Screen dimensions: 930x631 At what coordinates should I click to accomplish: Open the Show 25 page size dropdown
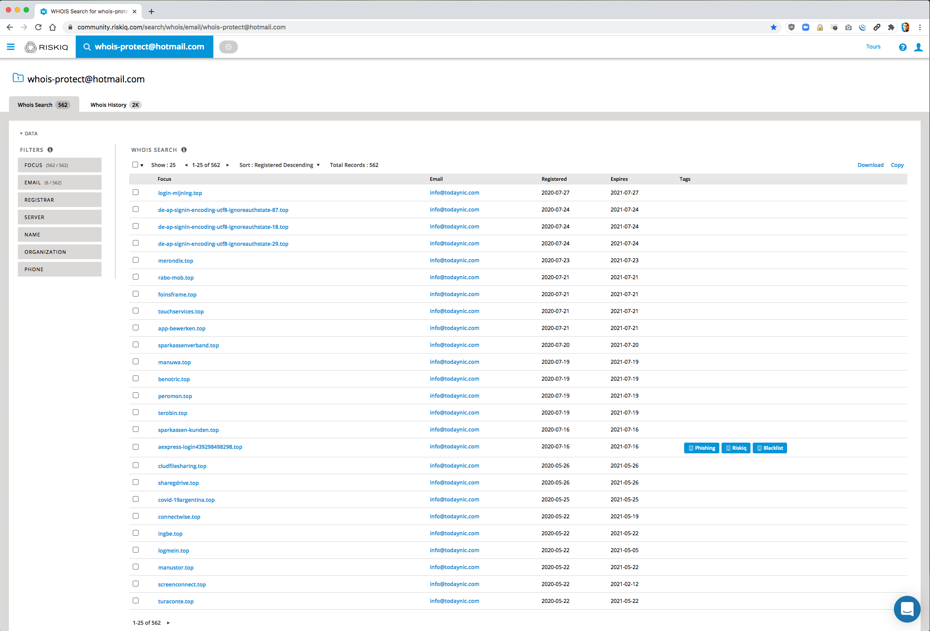tap(163, 165)
